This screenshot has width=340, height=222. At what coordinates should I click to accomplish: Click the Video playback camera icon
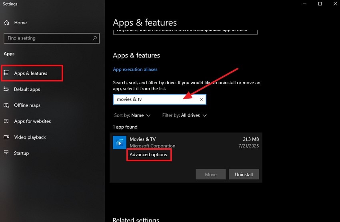point(6,137)
